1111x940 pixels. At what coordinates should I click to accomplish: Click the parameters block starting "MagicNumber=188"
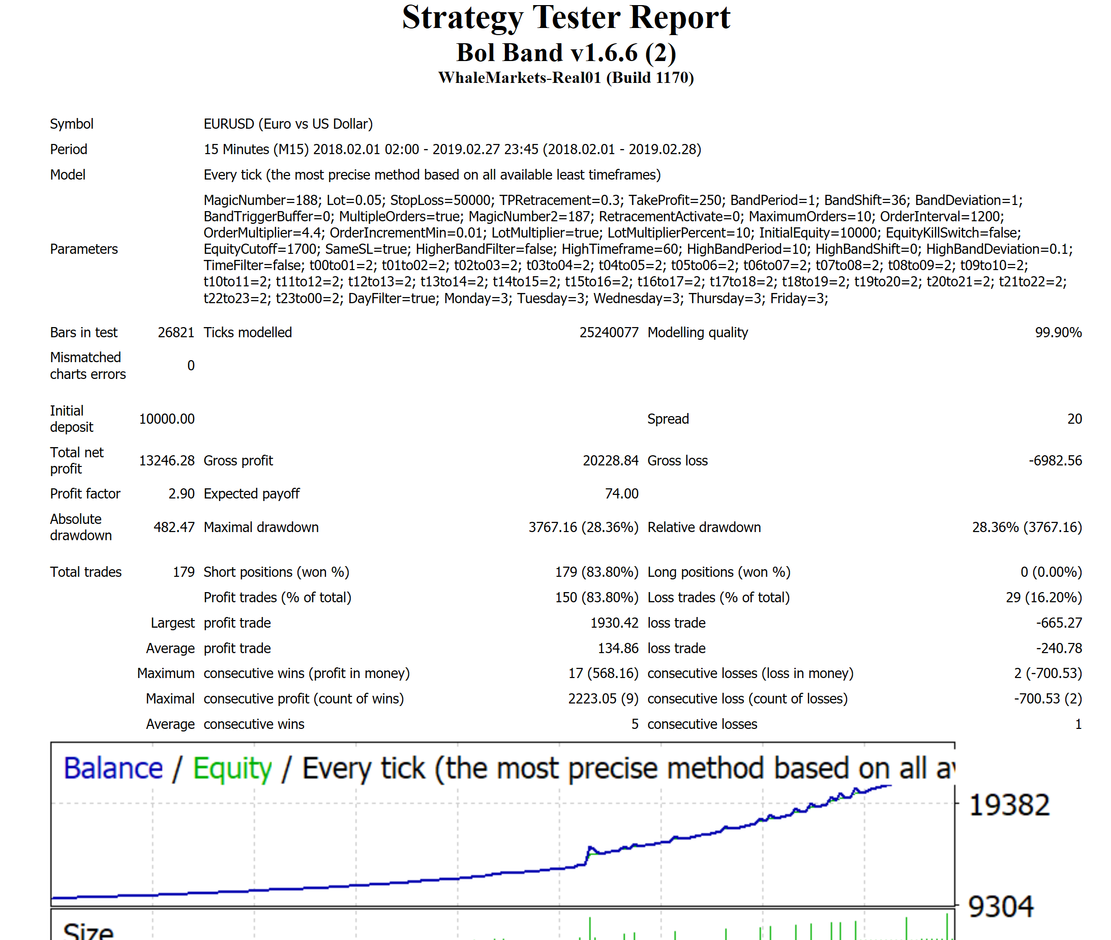pos(638,249)
